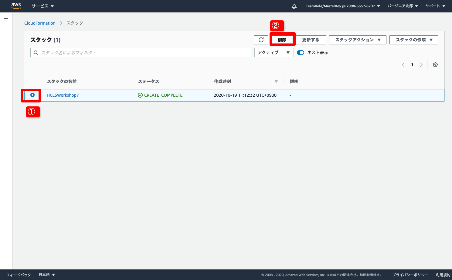The width and height of the screenshot is (452, 280).
Task: Go to previous page arrow
Action: tap(403, 65)
